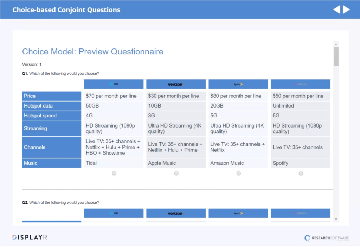Viewport: 360px width, 247px height.
Task: Click the Sprint logo header in Q1
Action: (238, 84)
